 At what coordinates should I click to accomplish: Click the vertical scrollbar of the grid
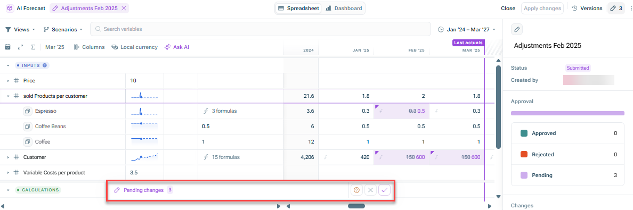pyautogui.click(x=499, y=107)
